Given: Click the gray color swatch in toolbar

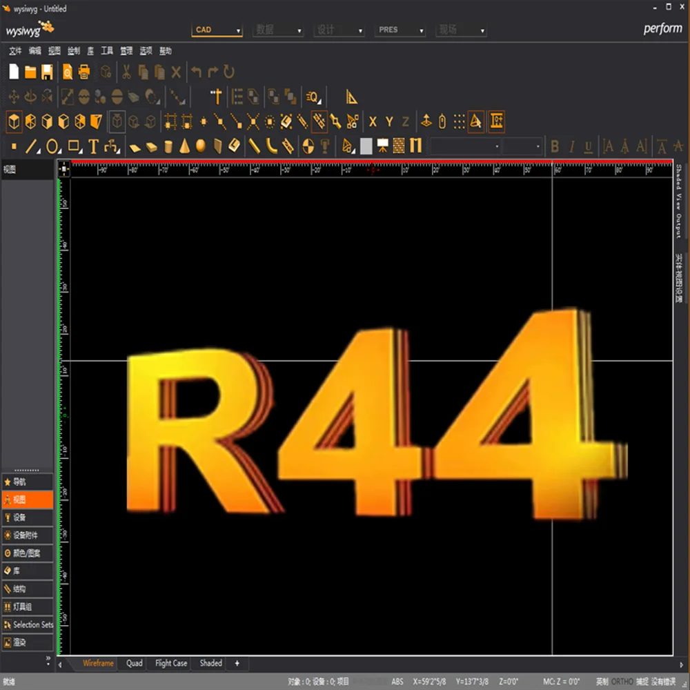Looking at the screenshot, I should tap(366, 146).
